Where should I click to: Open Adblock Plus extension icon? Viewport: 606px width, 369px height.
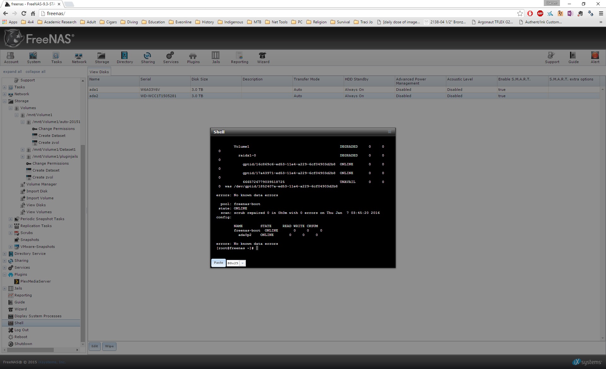pos(540,13)
